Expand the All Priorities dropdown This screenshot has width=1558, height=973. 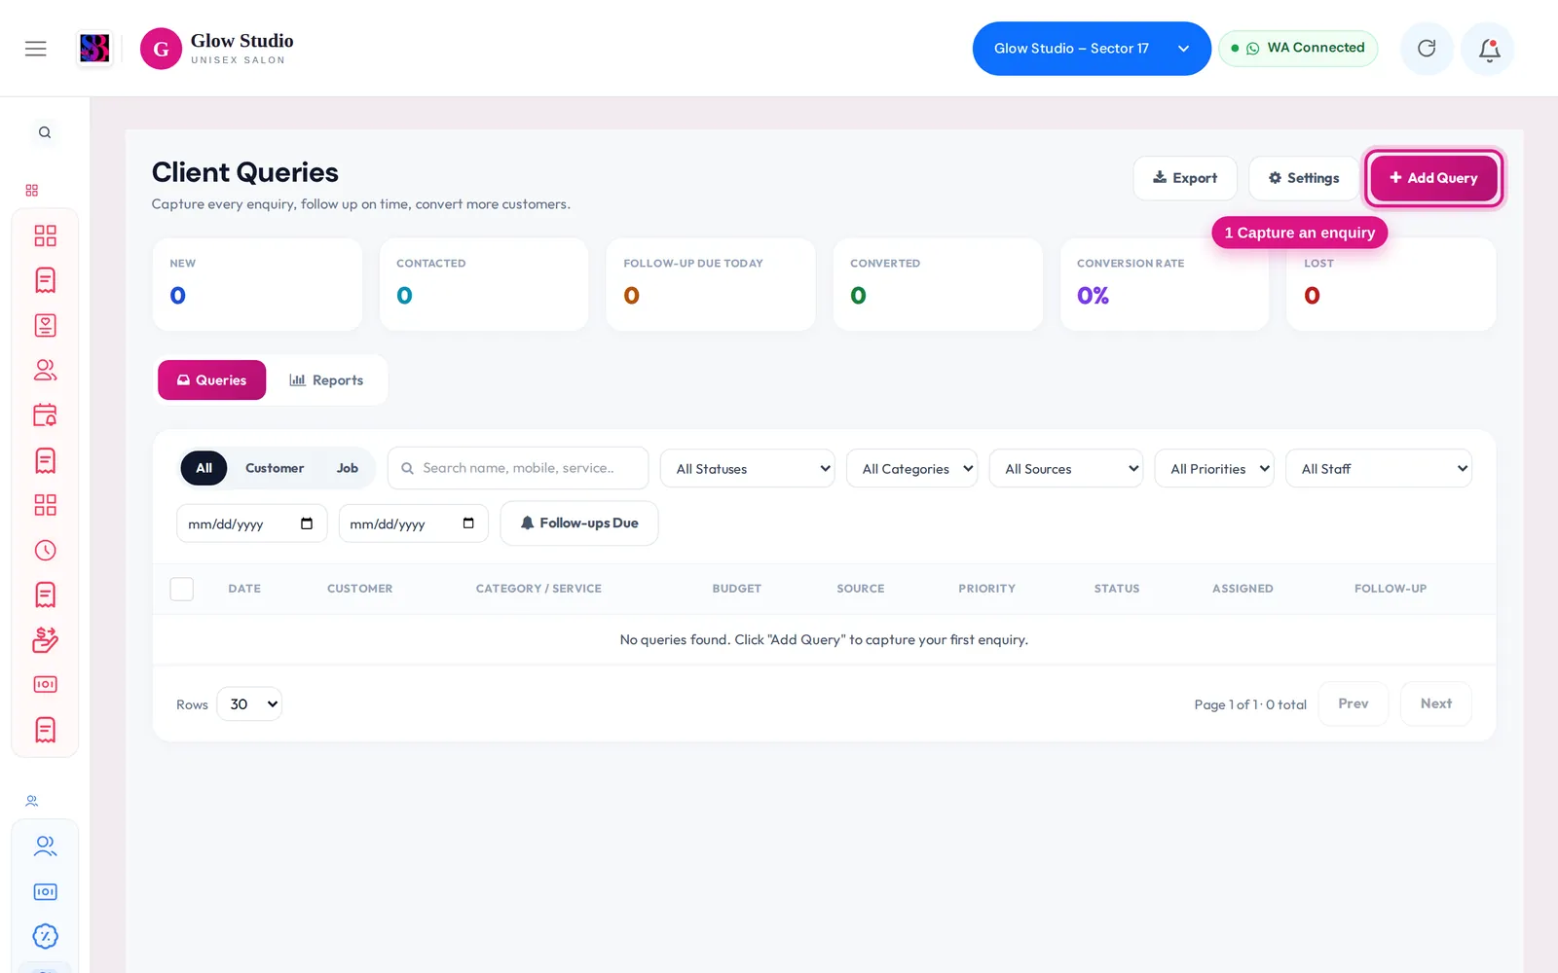coord(1214,468)
